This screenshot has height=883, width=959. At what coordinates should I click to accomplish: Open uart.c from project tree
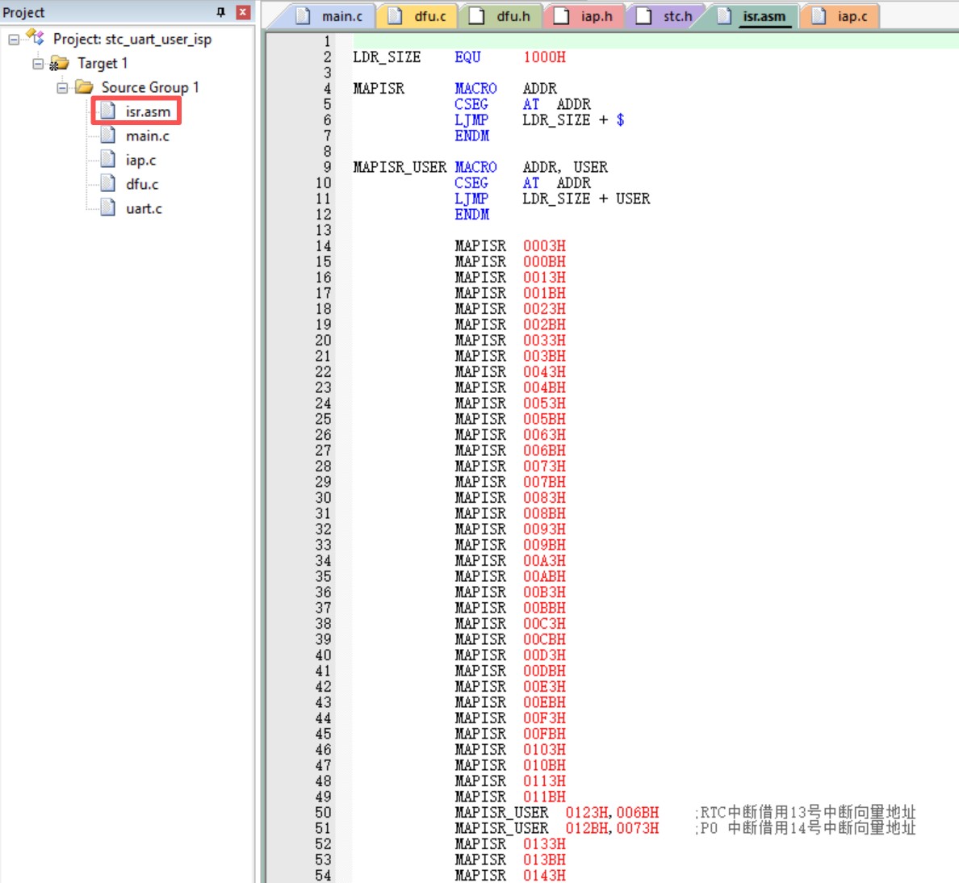tap(144, 208)
